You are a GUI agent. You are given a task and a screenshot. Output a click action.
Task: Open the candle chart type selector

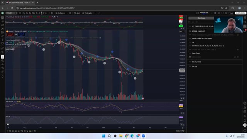(x=52, y=13)
